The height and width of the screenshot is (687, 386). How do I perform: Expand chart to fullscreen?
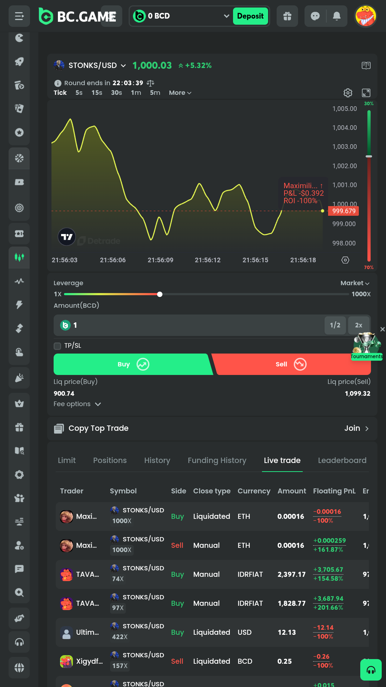[x=366, y=93]
